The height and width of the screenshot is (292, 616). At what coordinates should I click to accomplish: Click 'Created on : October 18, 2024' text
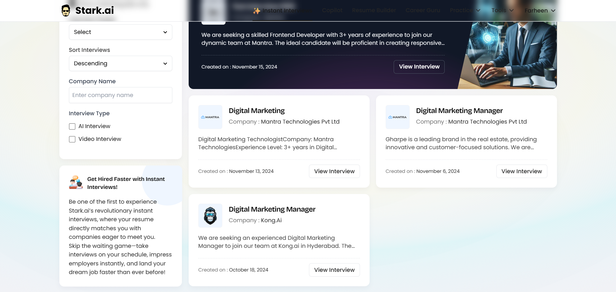coord(233,270)
